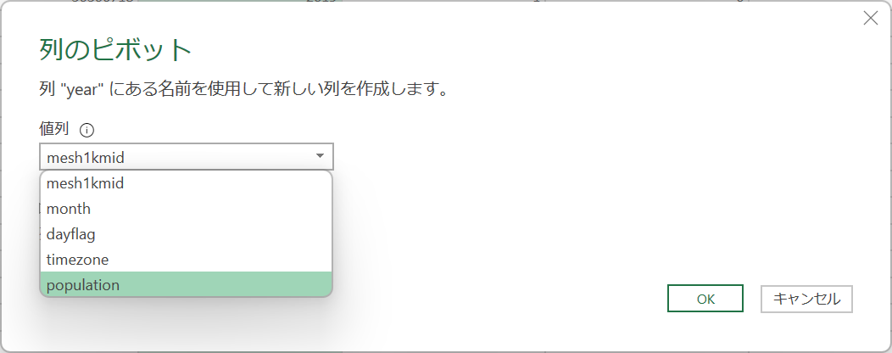Click the 列のピボット dialog title
This screenshot has width=892, height=353.
(x=115, y=49)
